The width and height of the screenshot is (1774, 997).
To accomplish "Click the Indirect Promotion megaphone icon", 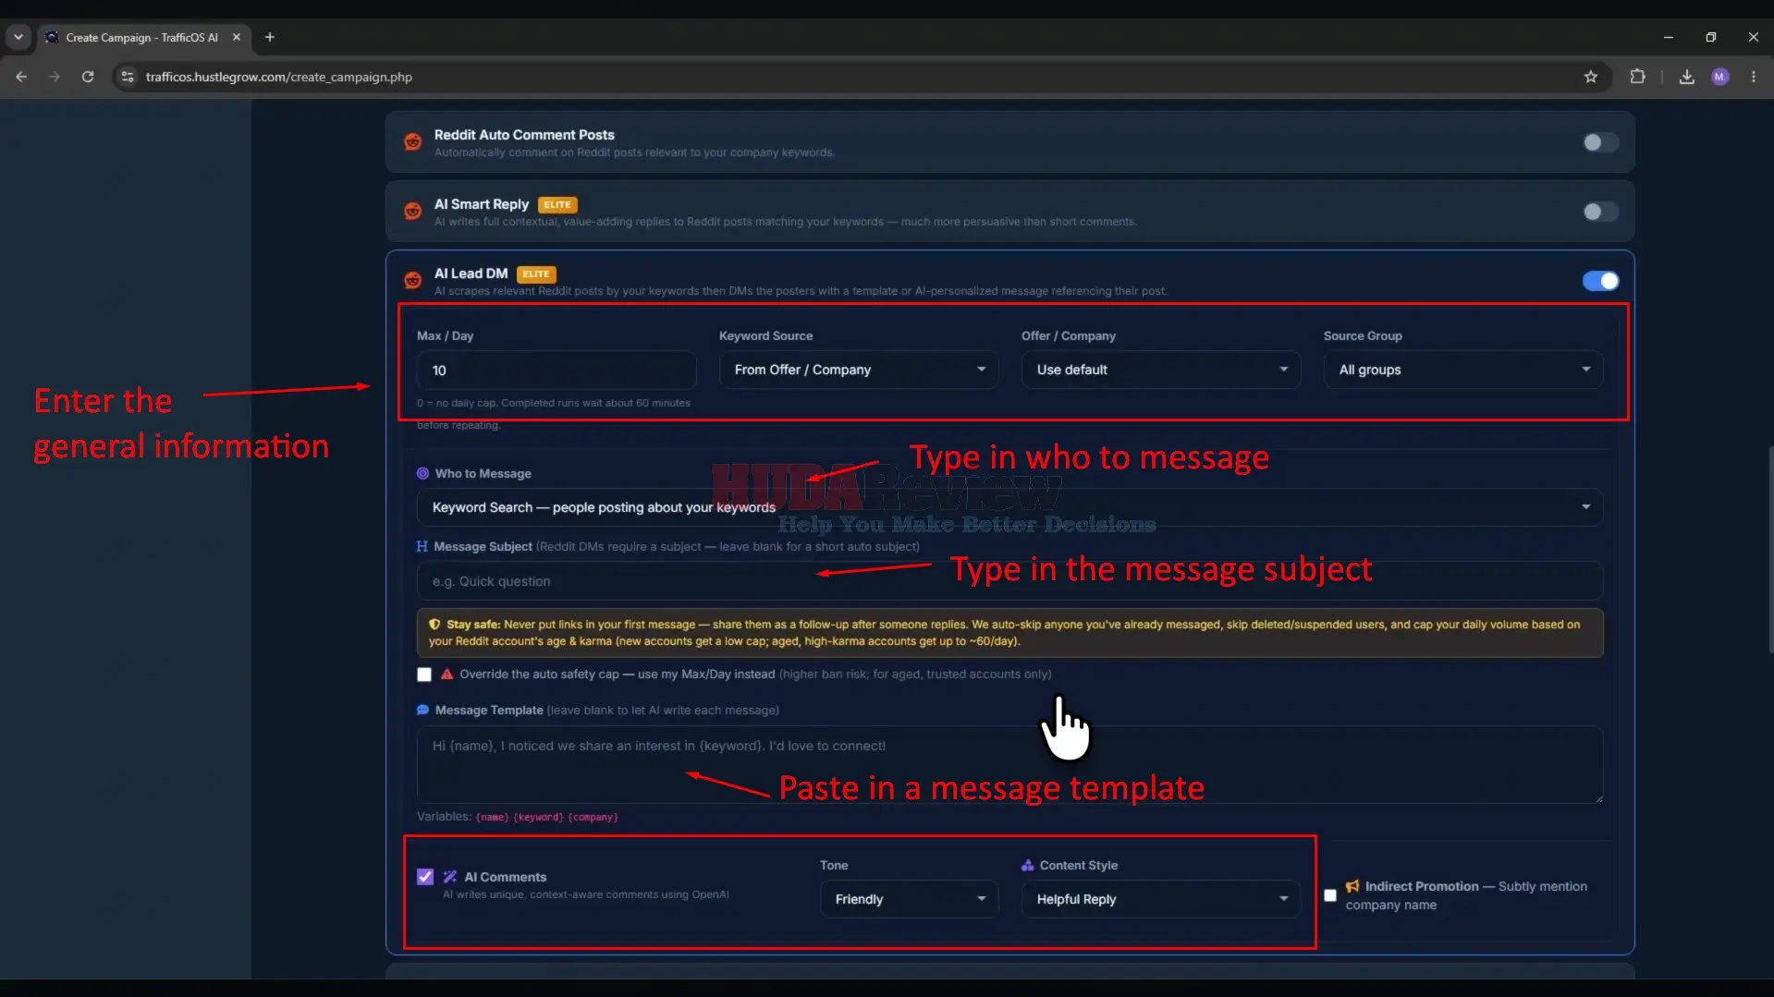I will [1352, 886].
